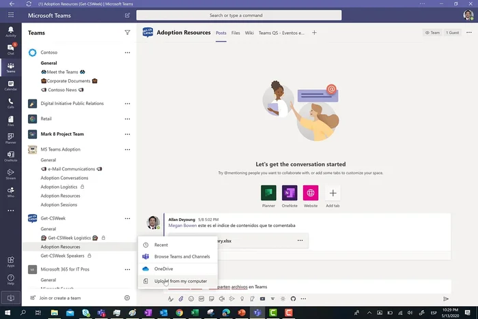This screenshot has height=319, width=478.
Task: Click the attach paperclip icon
Action: coord(181,299)
